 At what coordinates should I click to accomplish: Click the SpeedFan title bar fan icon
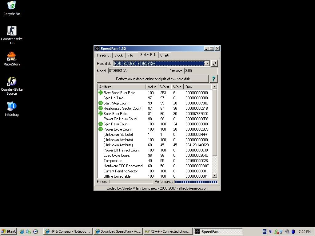98,49
